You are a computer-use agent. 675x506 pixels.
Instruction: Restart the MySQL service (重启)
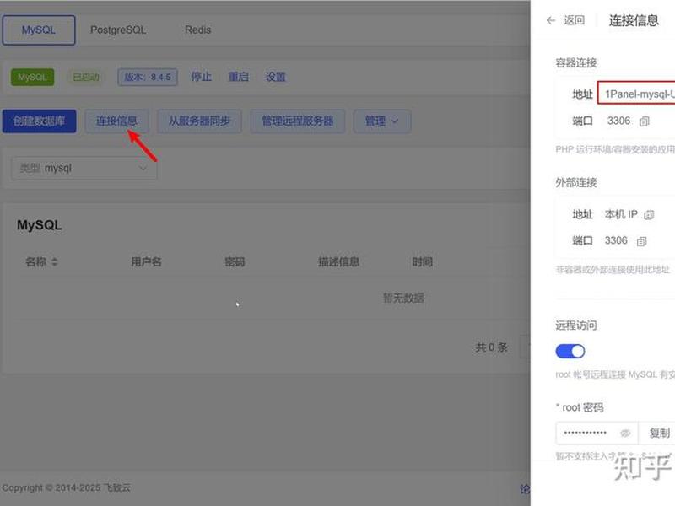(x=239, y=77)
